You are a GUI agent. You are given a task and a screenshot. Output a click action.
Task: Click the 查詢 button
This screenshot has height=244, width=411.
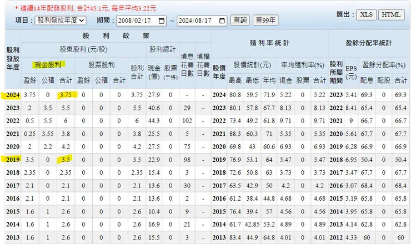click(240, 21)
